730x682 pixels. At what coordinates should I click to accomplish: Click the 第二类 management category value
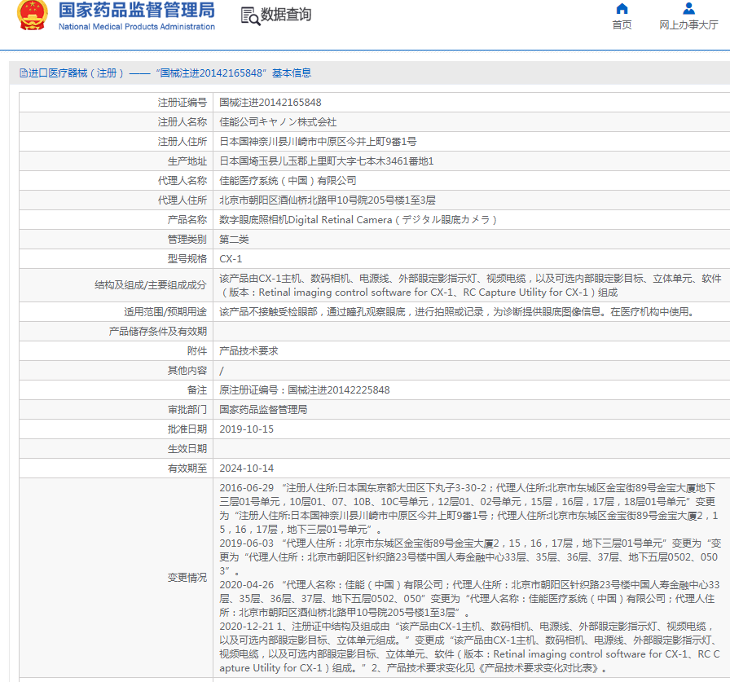[234, 240]
